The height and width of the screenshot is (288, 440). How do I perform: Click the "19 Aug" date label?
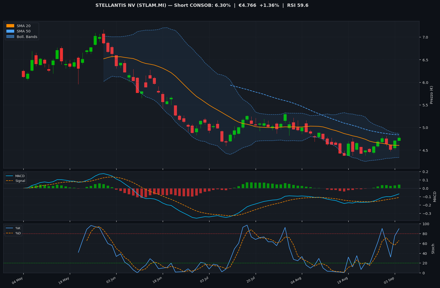(x=343, y=281)
